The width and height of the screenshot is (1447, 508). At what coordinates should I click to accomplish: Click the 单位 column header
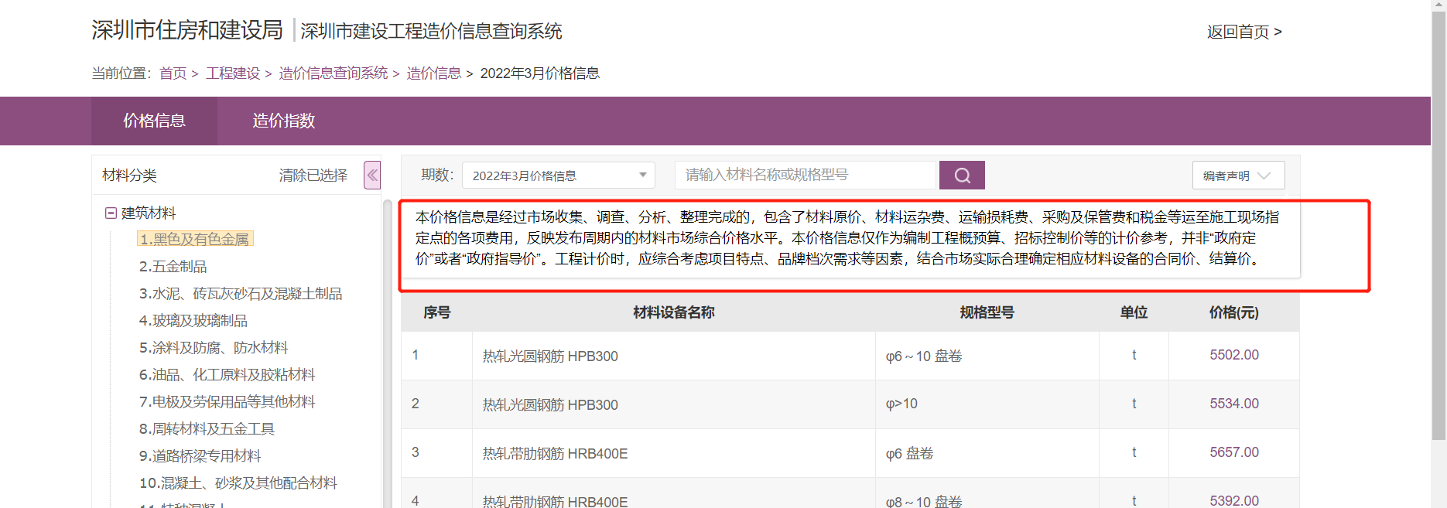click(x=1134, y=312)
